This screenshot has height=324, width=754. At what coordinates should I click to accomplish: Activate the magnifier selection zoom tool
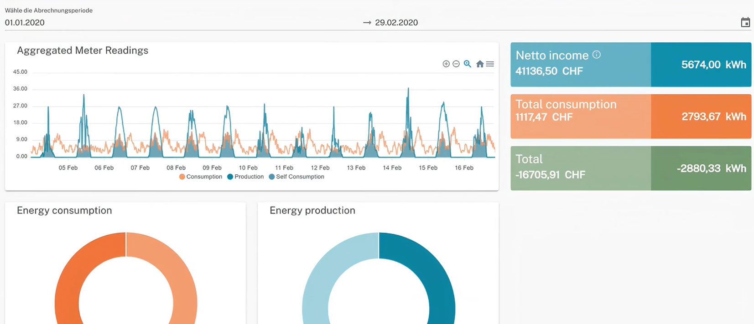click(468, 64)
